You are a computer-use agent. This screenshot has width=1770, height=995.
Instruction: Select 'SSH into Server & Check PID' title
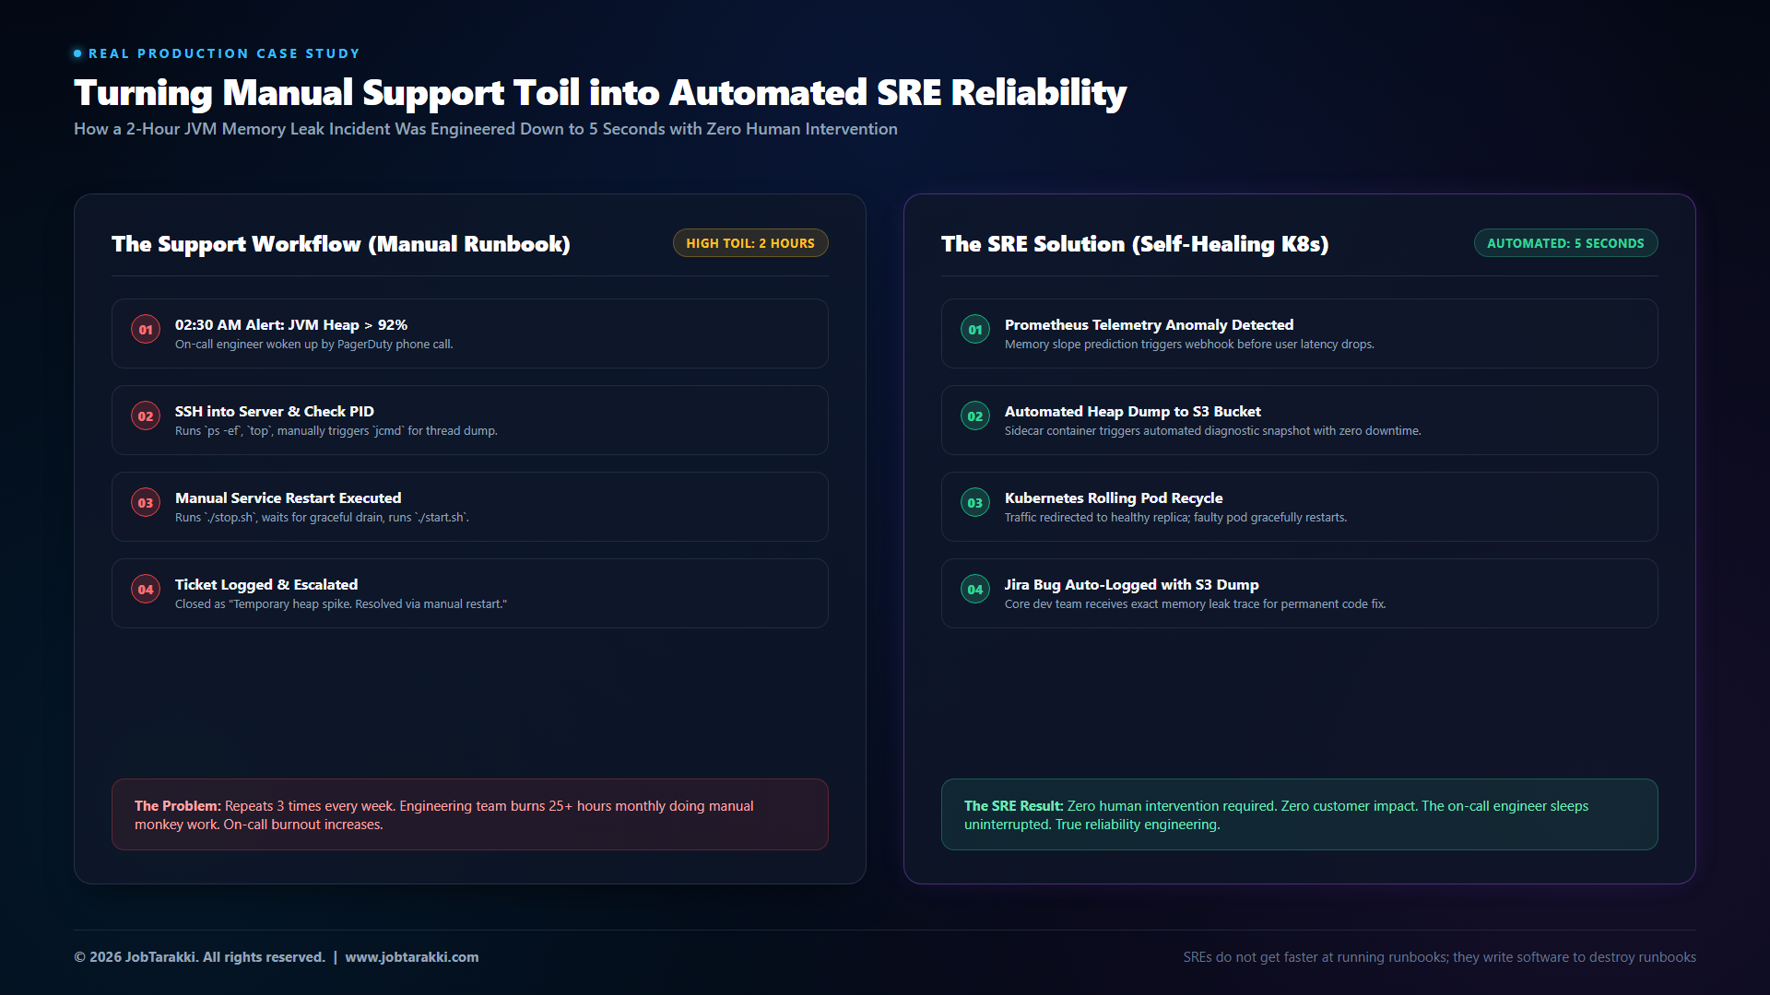pos(275,411)
